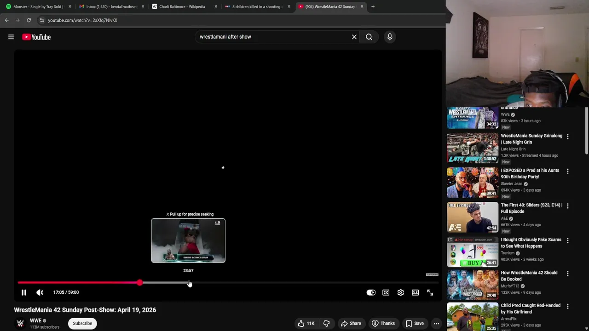
Task: Open menu for The First 48 video
Action: pos(567,205)
